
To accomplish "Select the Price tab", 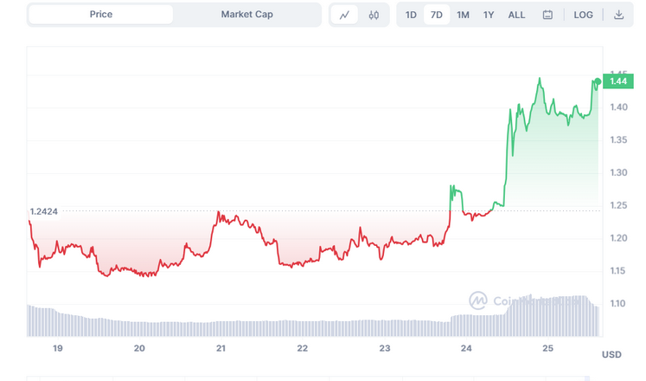I will tap(101, 15).
